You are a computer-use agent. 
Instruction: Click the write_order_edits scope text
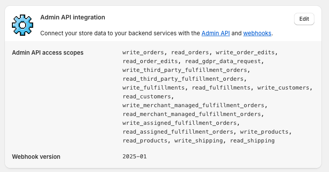pyautogui.click(x=245, y=52)
